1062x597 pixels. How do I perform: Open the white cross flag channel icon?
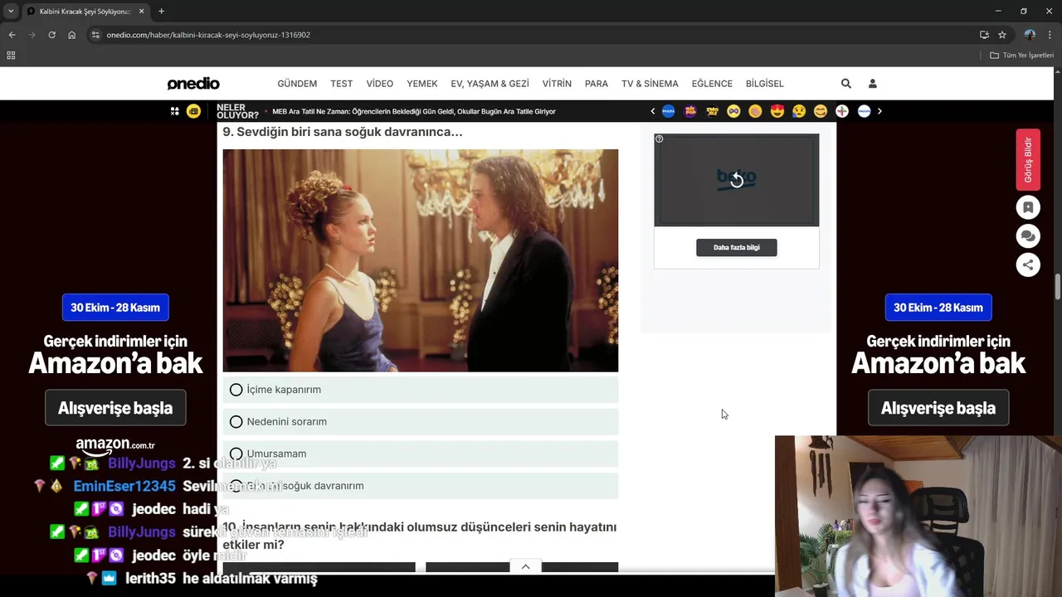(842, 111)
